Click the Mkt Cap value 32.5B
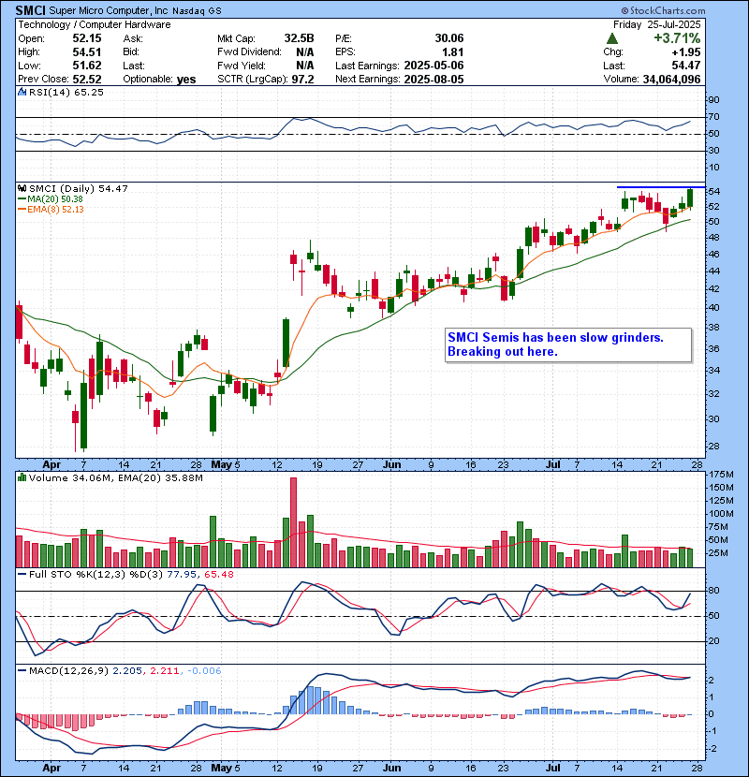Viewport: 749px width, 777px height. [x=299, y=38]
